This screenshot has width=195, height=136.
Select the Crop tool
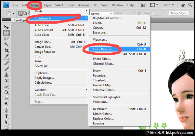[6, 50]
